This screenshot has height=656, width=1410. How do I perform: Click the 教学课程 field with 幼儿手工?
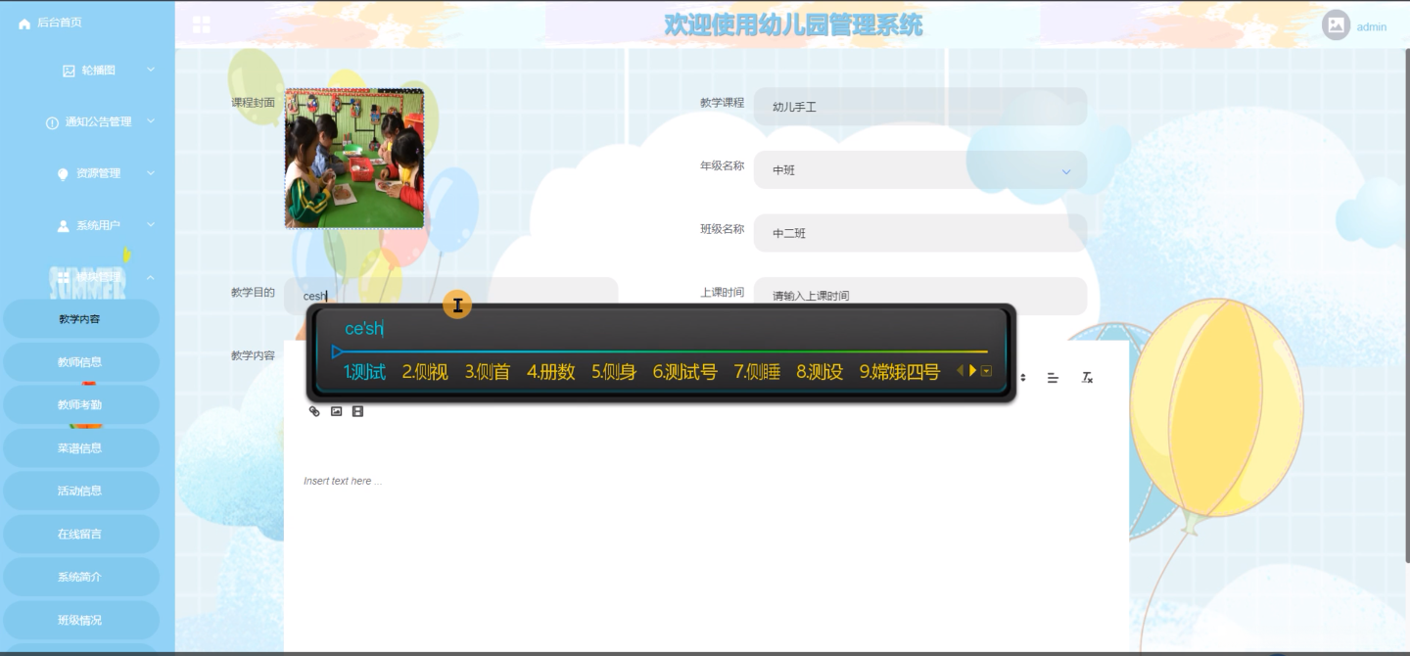point(920,107)
